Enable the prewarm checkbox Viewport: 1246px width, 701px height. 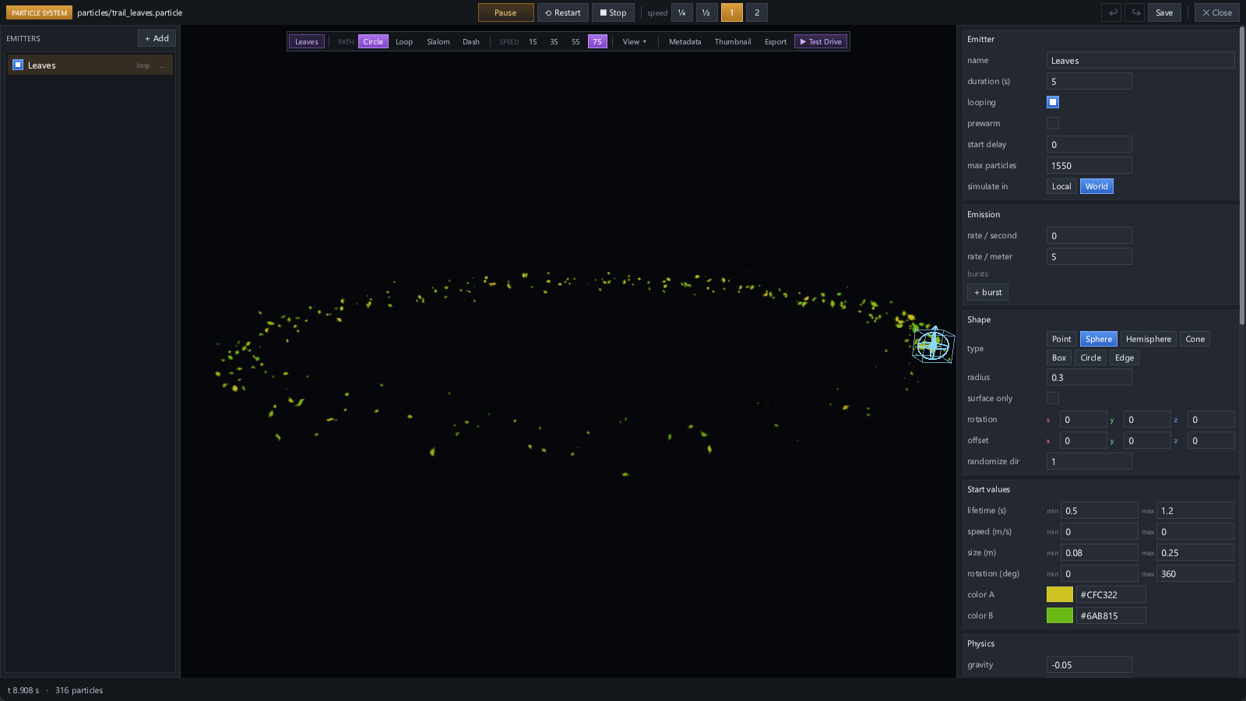1053,123
